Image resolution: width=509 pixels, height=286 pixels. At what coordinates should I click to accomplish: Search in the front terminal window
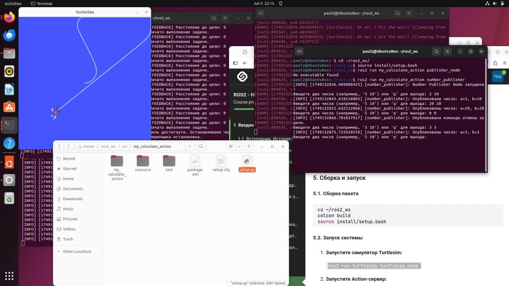click(436, 51)
